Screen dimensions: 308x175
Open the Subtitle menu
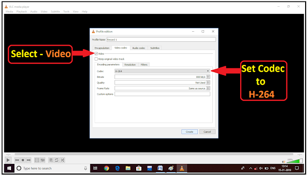click(55, 12)
